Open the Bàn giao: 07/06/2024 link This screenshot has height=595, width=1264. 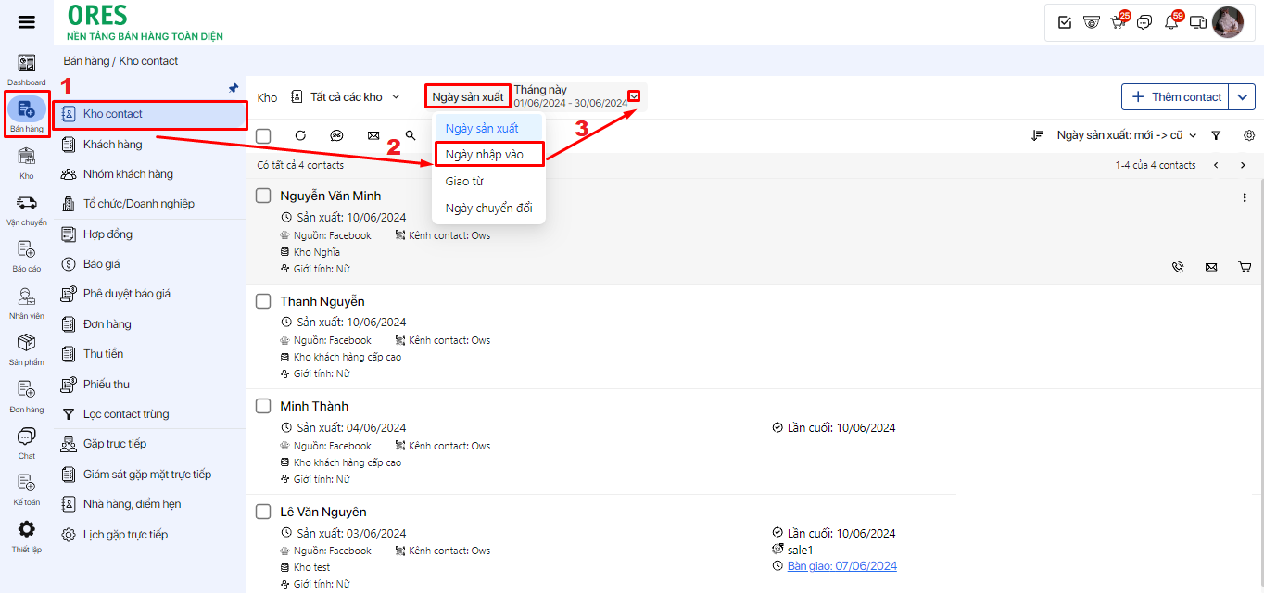(841, 566)
